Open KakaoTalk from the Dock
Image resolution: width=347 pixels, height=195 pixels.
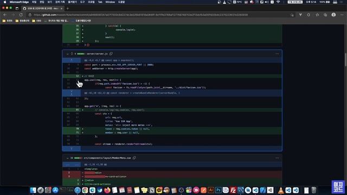point(159,190)
